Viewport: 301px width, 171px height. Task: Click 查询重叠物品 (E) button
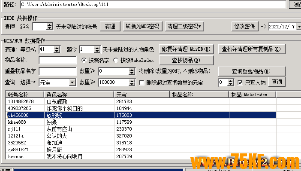[x=251, y=72]
